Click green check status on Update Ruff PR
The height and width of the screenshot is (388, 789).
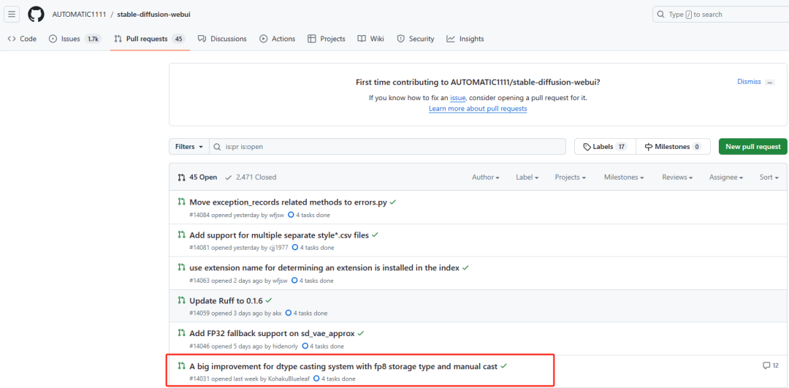269,300
